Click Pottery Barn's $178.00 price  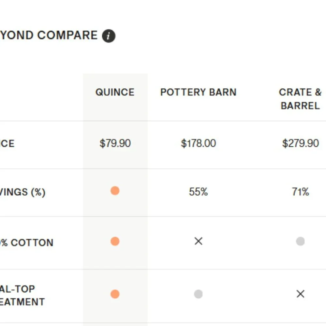[x=198, y=143]
